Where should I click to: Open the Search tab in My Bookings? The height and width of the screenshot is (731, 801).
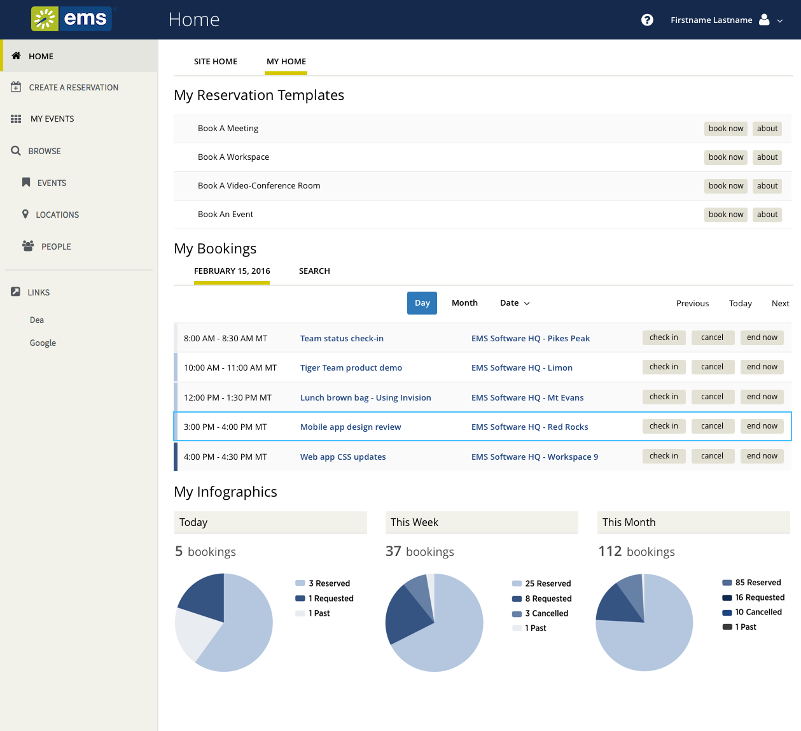[314, 271]
